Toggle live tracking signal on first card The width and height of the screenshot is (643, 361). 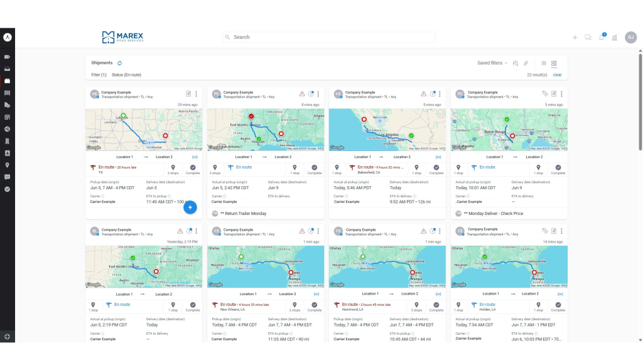[x=195, y=157]
